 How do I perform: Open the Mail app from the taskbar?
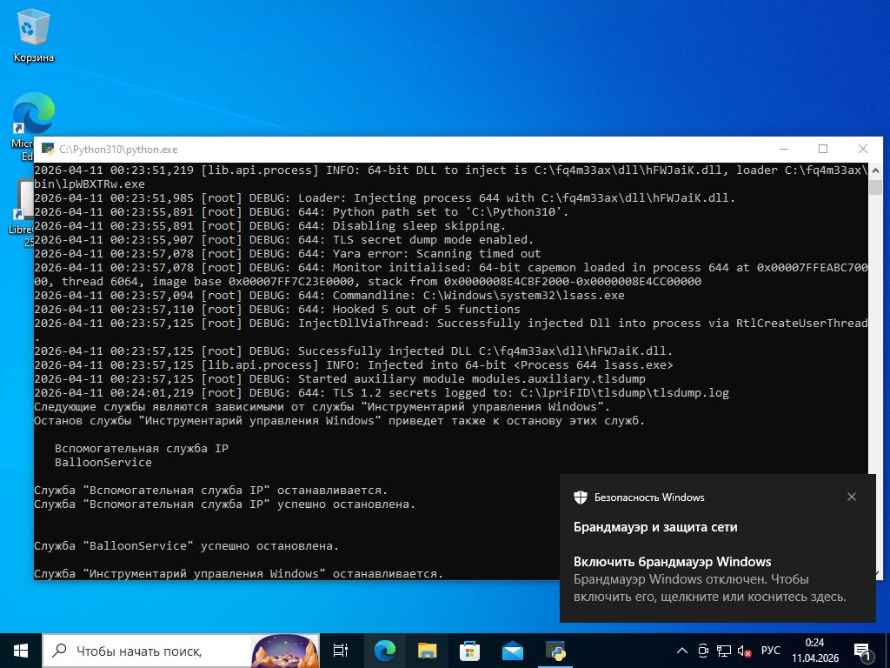tap(512, 651)
